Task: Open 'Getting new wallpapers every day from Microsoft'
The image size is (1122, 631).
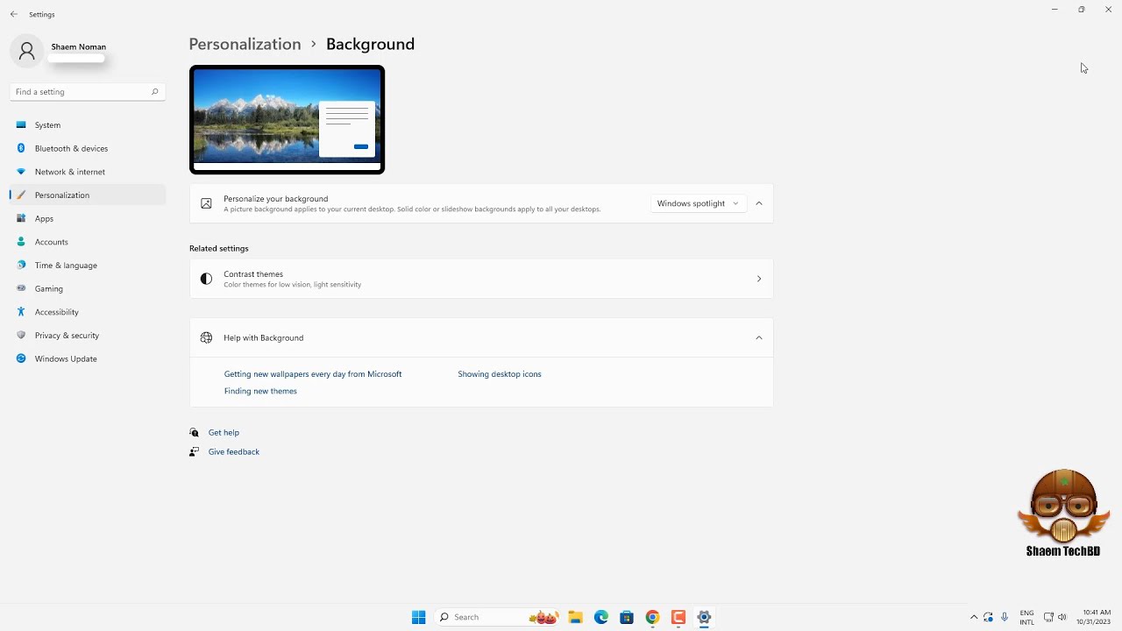Action: [313, 374]
